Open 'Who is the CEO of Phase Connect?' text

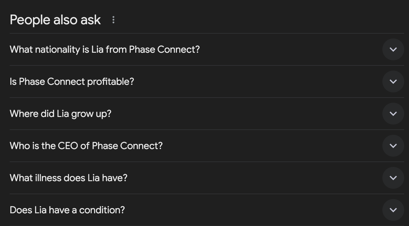(x=86, y=146)
